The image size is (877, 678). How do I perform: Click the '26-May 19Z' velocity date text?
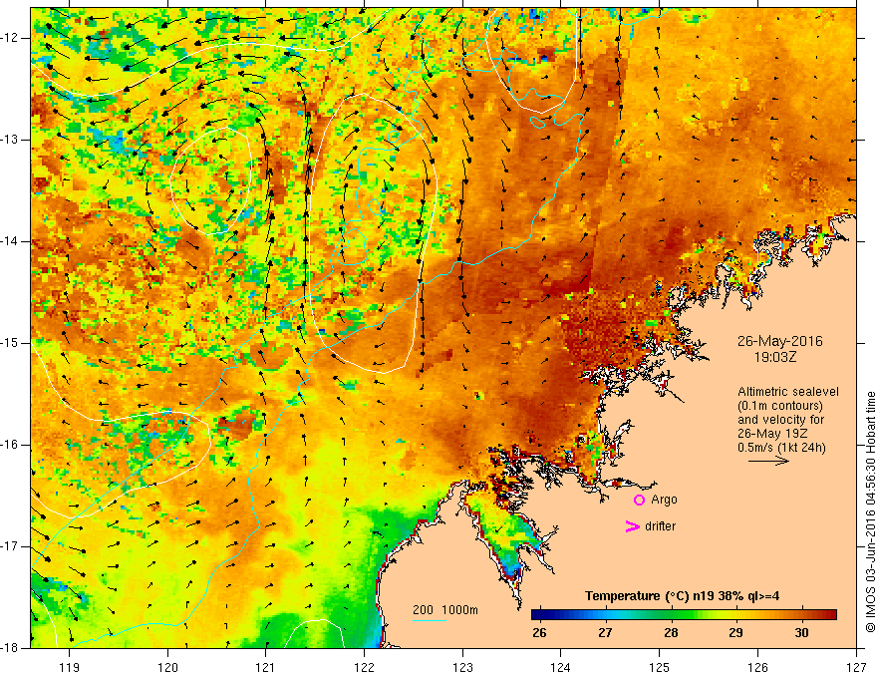[771, 434]
